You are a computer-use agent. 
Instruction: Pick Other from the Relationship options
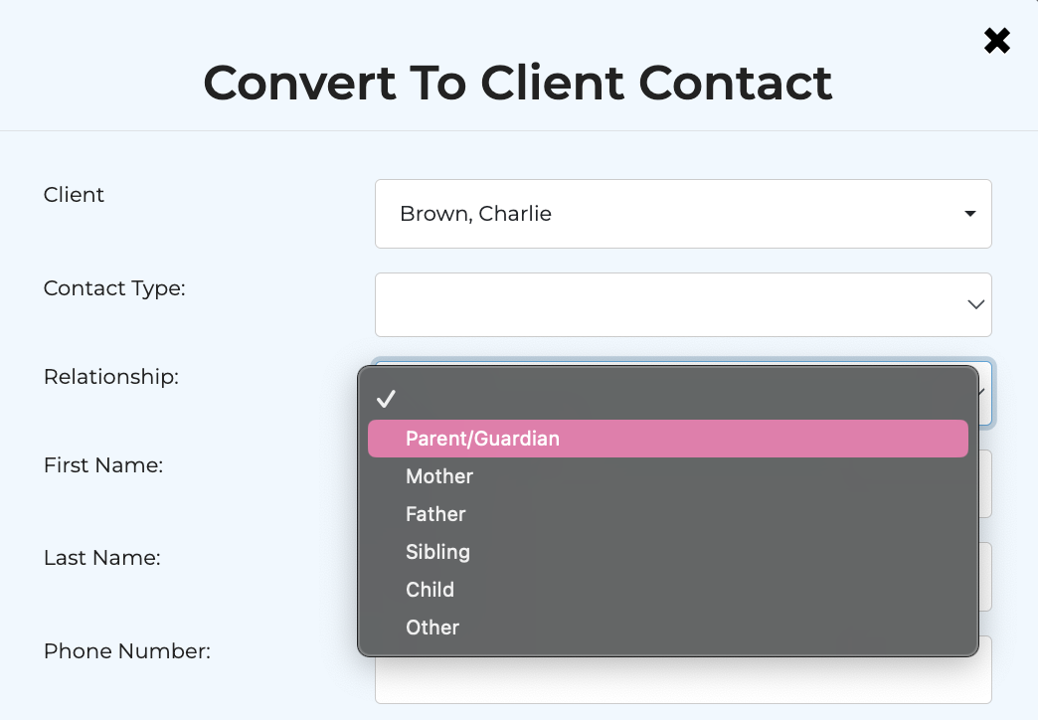(x=432, y=628)
